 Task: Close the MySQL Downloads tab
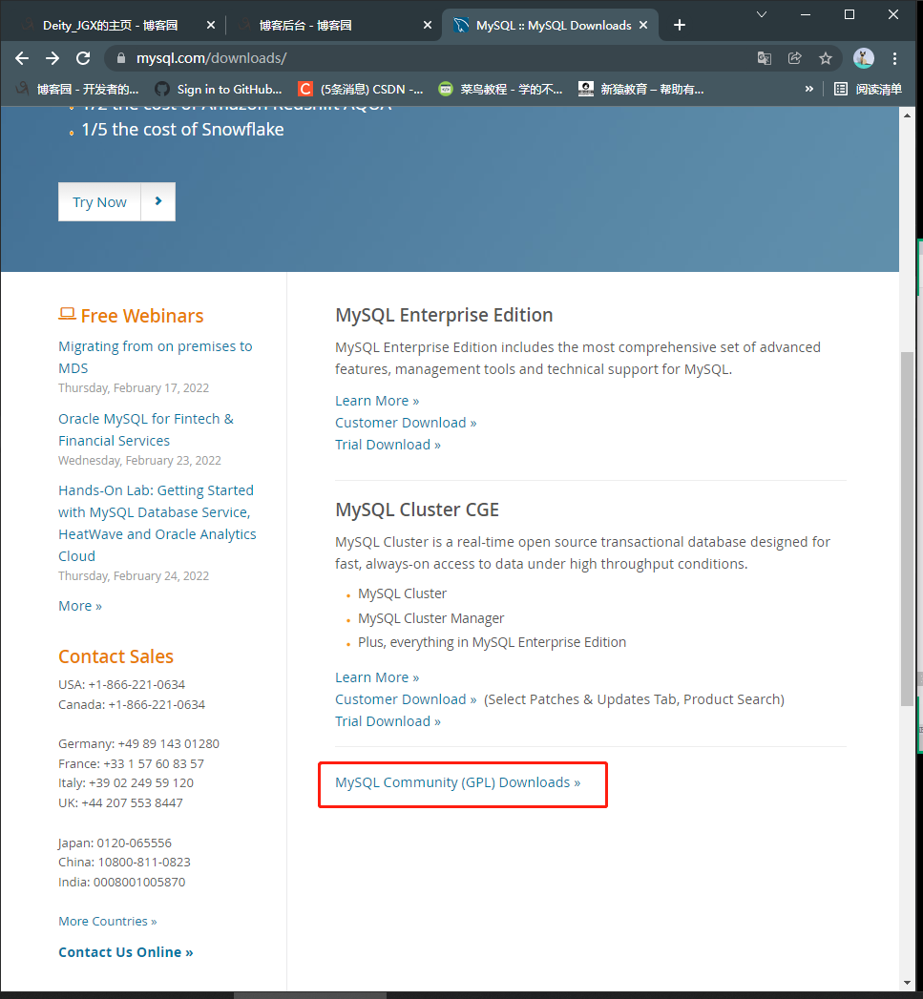coord(643,25)
